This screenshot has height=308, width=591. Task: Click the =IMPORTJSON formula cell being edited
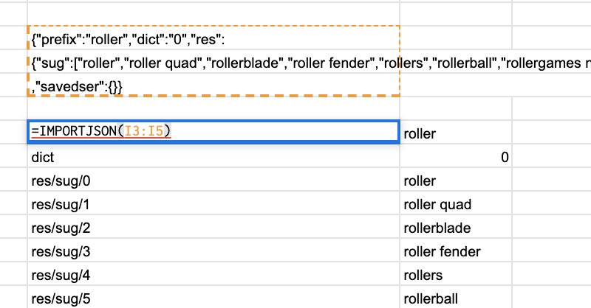coord(213,131)
